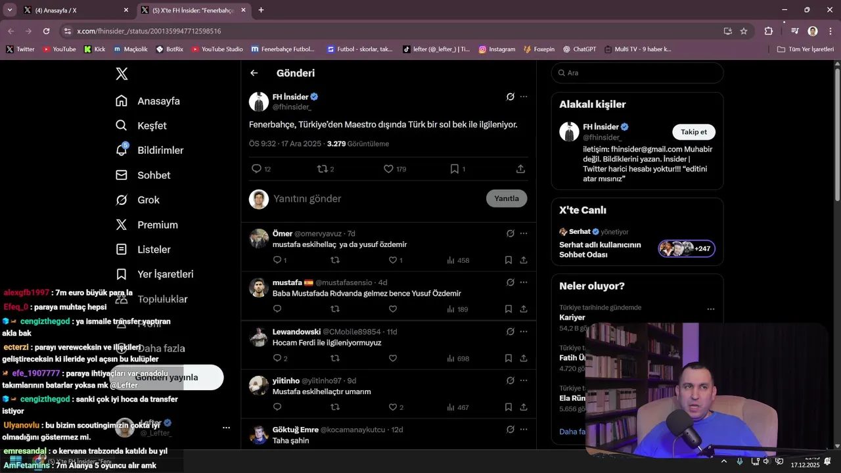
Task: Open more menu on Lewandowski reply
Action: coord(524,332)
